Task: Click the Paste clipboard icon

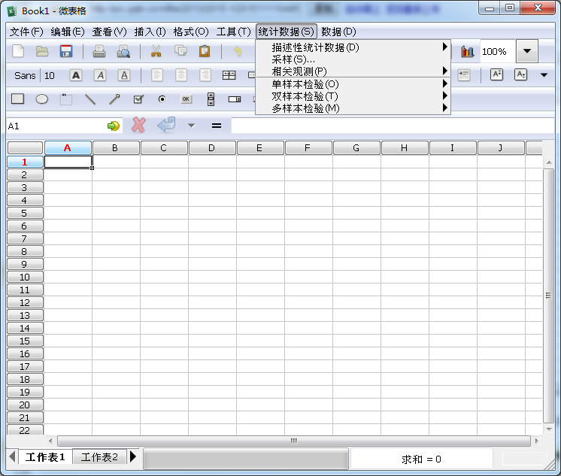Action: coord(205,52)
